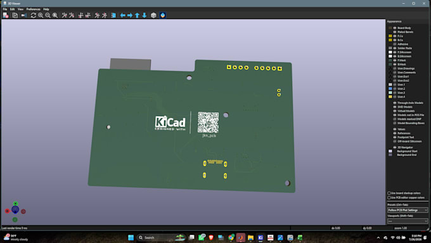
Task: Toggle Values text visibility eye
Action: pos(395,129)
